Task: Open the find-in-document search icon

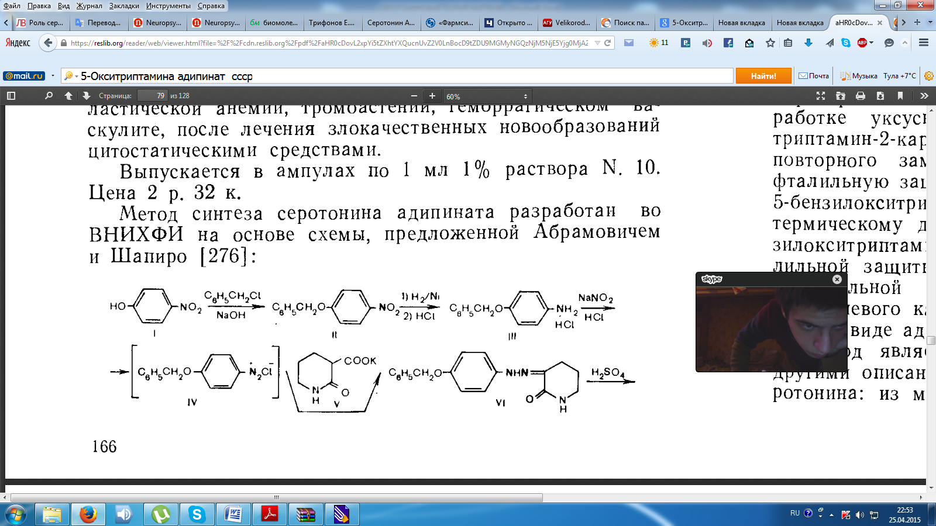Action: coord(49,96)
